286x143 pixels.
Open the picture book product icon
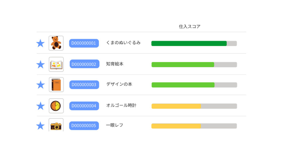56,65
